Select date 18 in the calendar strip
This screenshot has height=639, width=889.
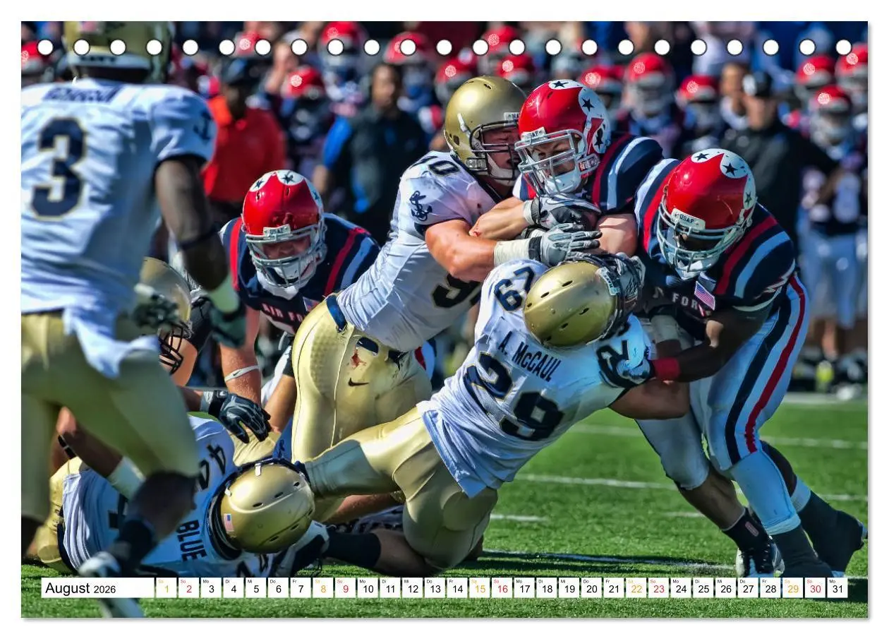pyautogui.click(x=547, y=588)
